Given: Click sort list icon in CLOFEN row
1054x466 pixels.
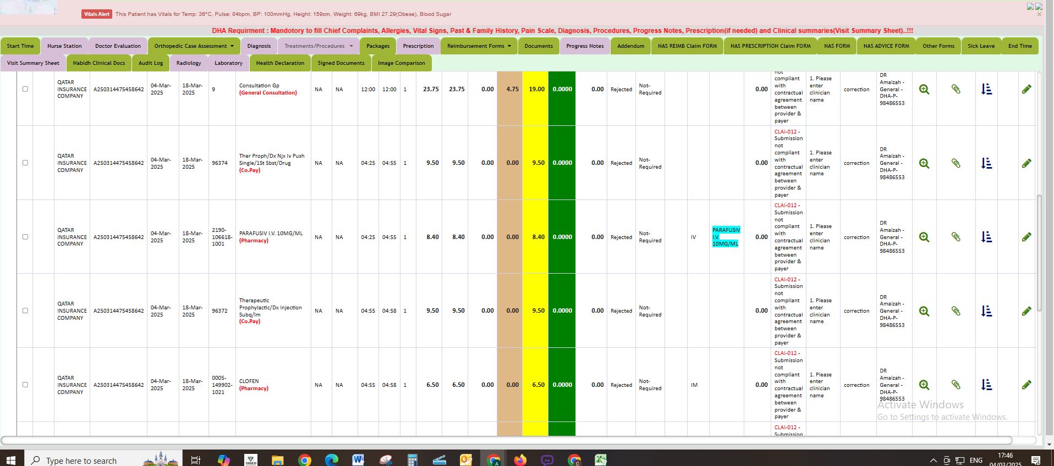Looking at the screenshot, I should click(x=986, y=385).
